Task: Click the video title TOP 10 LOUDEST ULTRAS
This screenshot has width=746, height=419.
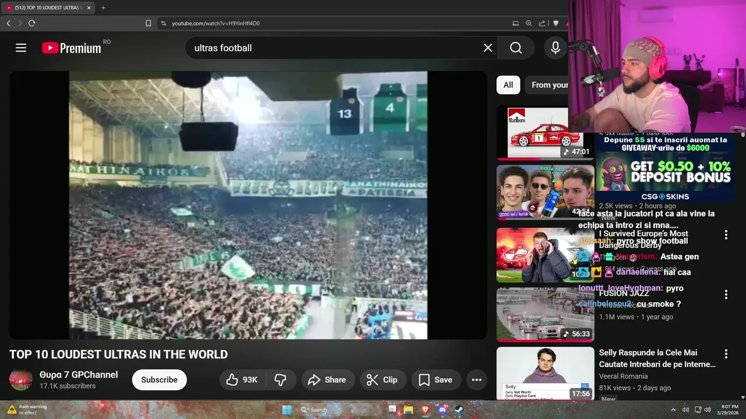Action: click(x=118, y=354)
